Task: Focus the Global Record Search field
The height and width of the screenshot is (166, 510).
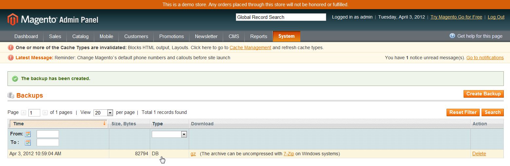Action: pyautogui.click(x=281, y=17)
